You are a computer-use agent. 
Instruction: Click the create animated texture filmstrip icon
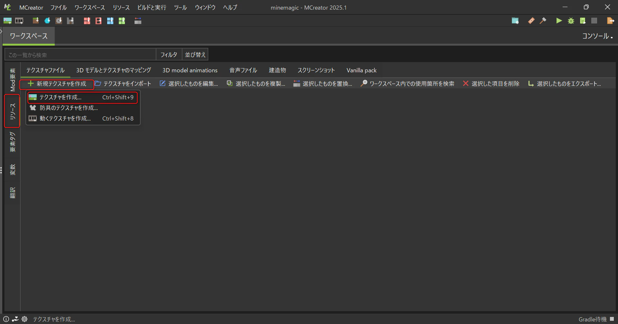point(19,21)
